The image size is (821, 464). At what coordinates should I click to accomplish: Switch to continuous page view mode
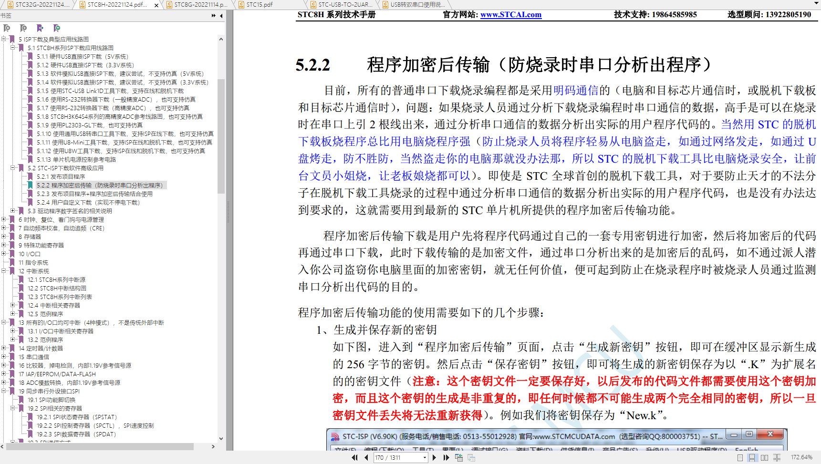point(751,457)
